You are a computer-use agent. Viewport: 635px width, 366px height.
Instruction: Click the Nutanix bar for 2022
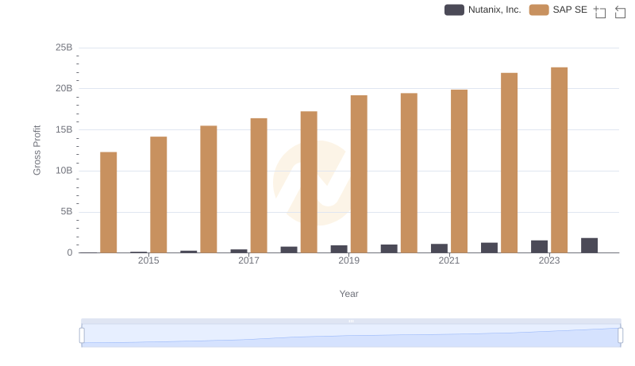point(489,248)
